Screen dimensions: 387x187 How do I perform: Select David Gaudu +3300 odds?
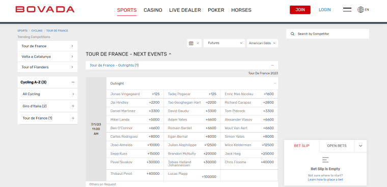192,111
